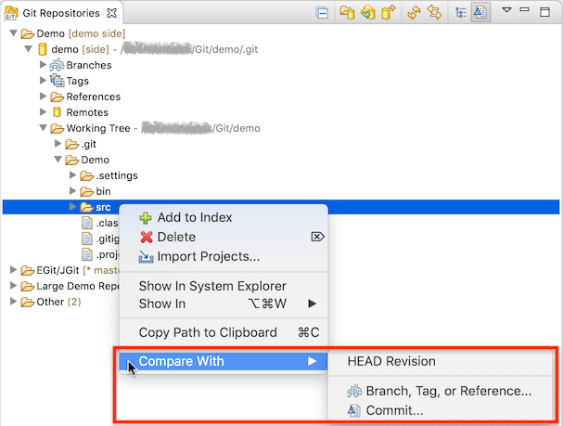Click the Other (2) folder icon

pos(27,302)
